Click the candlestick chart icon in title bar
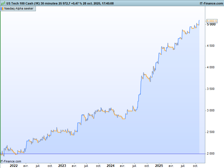The width and height of the screenshot is (224, 168). (x=3, y=3)
